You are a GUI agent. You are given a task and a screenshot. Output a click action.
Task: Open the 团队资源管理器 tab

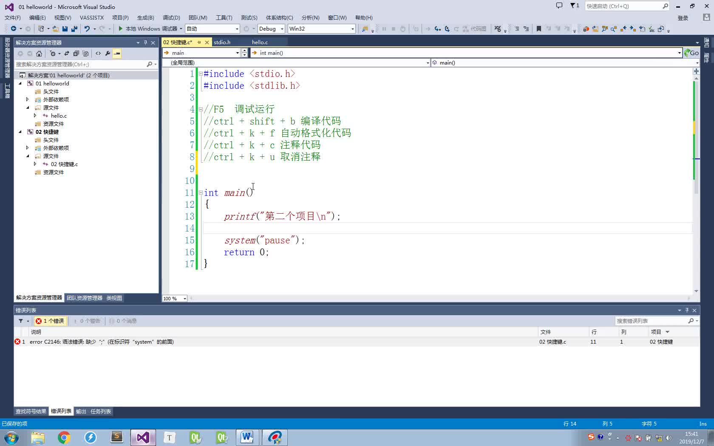85,298
